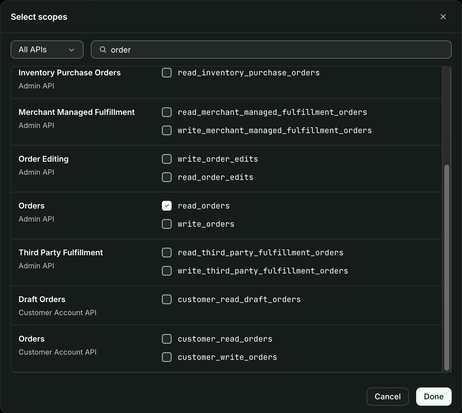Tick write_merchant_managed_fulfillment_orders checkbox
Viewport: 462px width, 413px height.
[167, 130]
